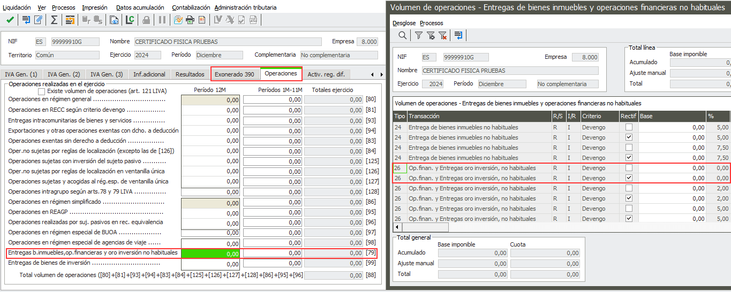The width and height of the screenshot is (731, 292).
Task: Toggle Rectif checkbox on first row, type 24
Action: click(x=629, y=127)
